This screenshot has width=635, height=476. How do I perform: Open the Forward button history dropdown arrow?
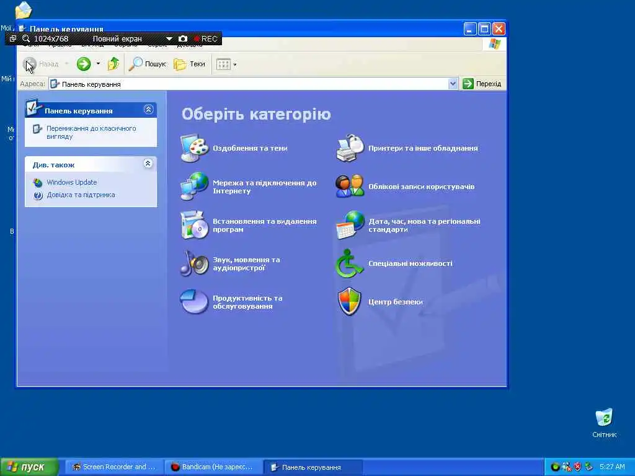(x=98, y=64)
